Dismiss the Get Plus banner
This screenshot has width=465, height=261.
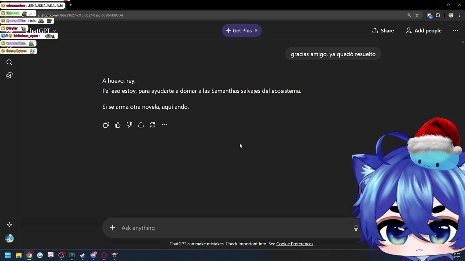click(x=256, y=30)
